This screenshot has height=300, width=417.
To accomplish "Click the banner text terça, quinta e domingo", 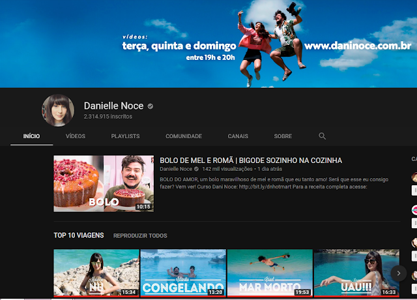I will (179, 46).
